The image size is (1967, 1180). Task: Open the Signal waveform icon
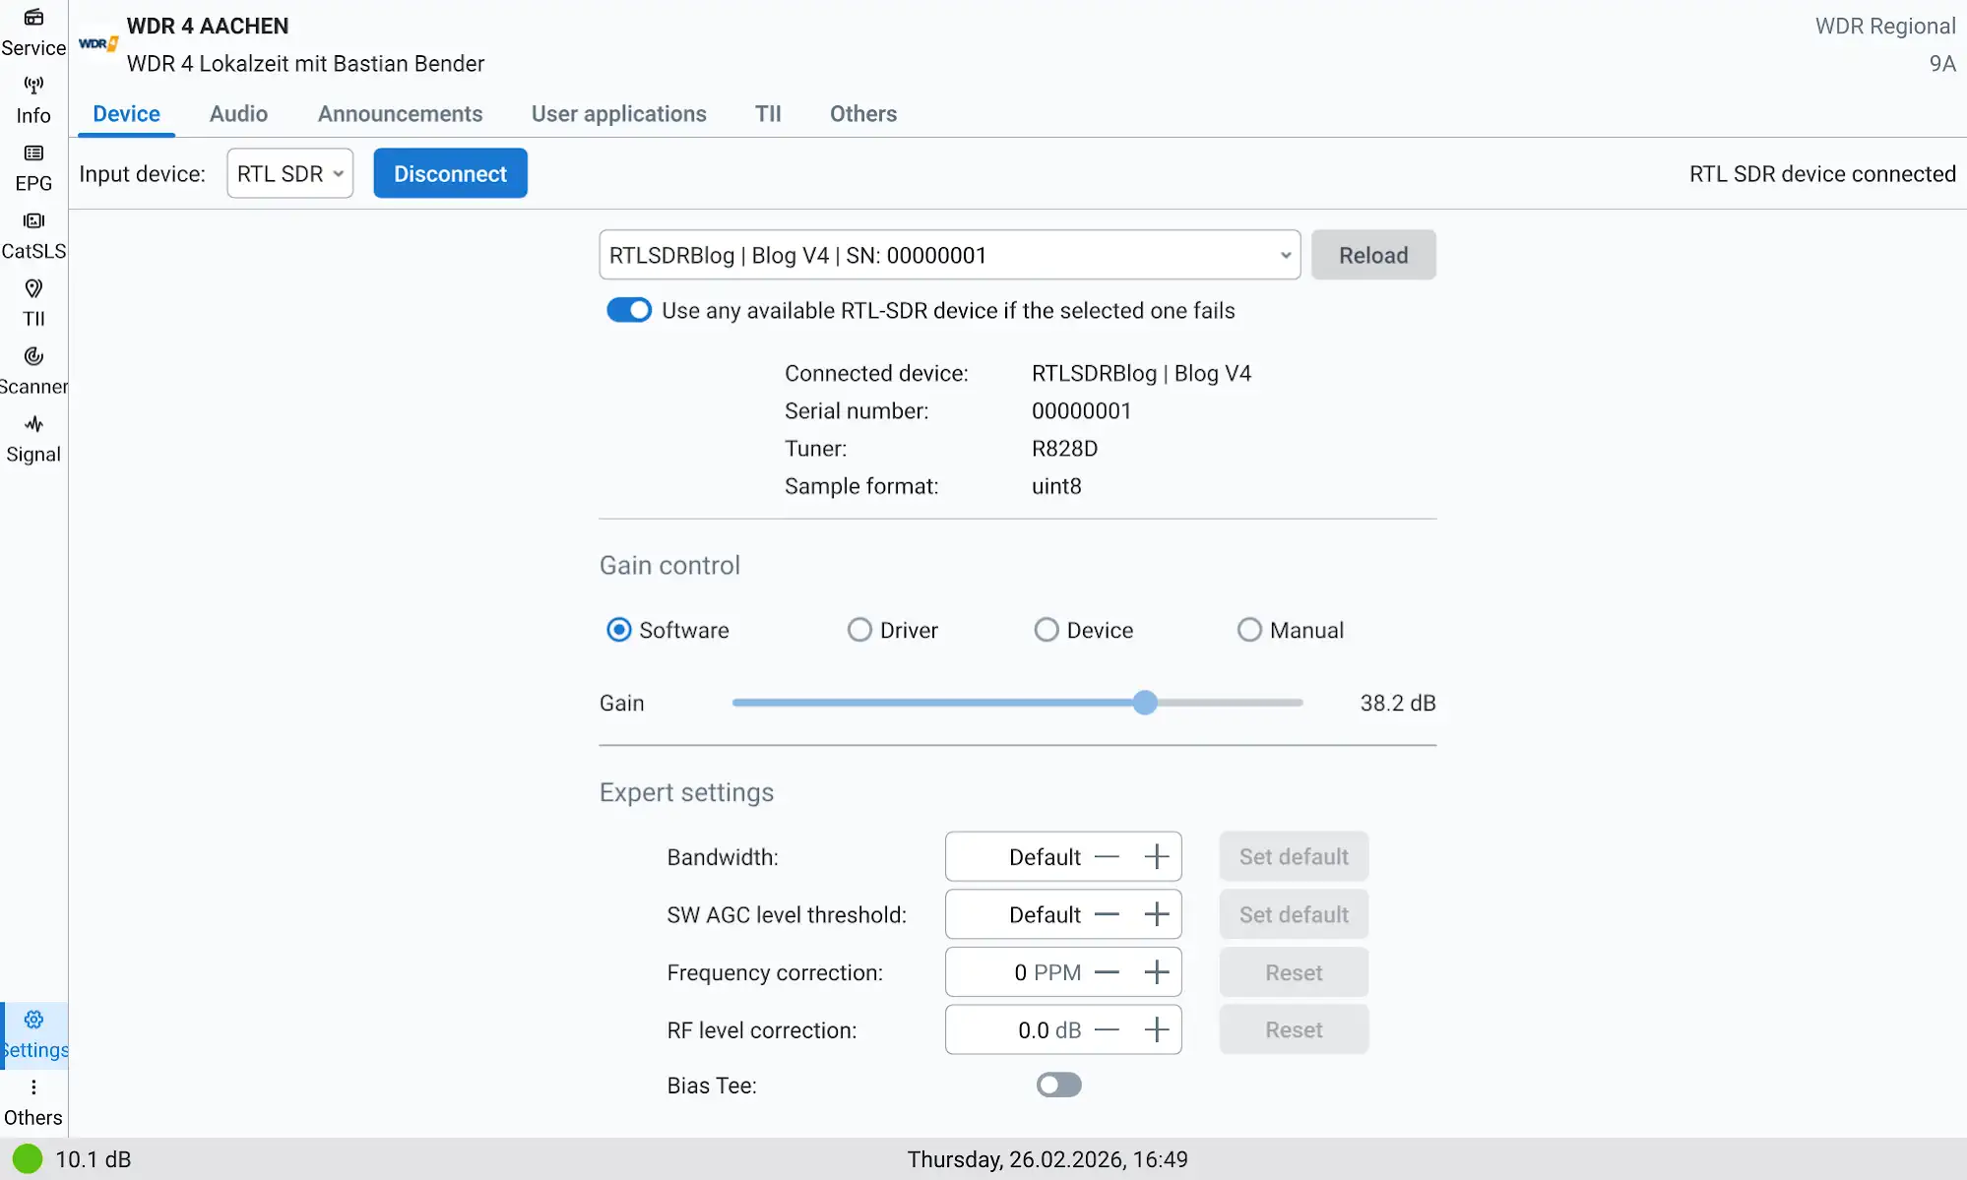[33, 424]
